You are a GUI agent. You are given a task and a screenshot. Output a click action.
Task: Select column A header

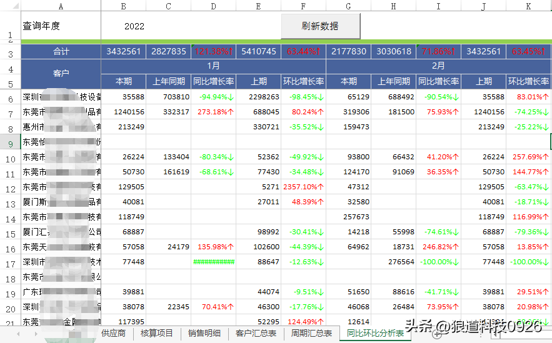pos(61,6)
